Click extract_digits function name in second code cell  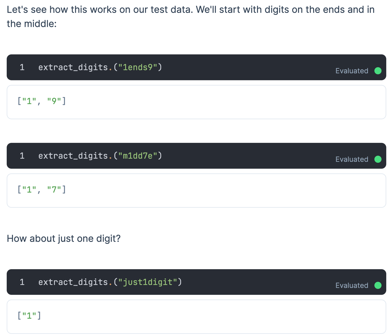click(x=73, y=156)
